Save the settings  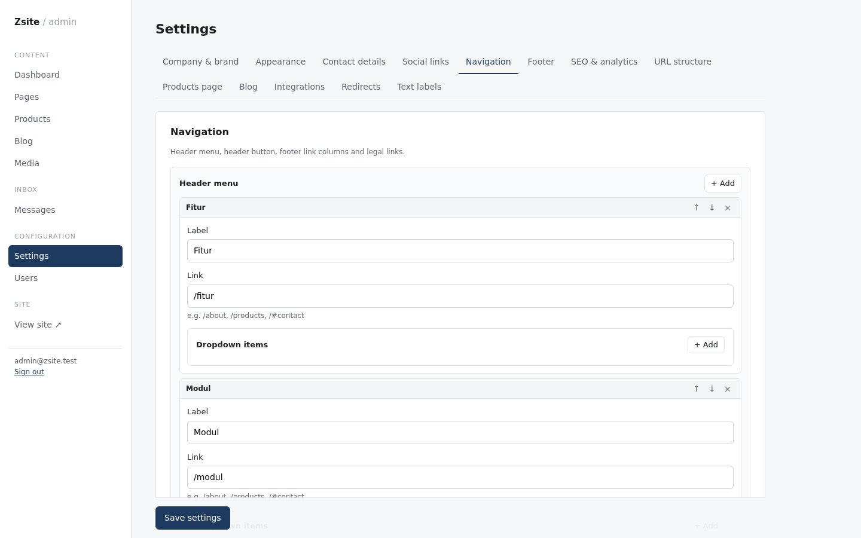(x=193, y=518)
